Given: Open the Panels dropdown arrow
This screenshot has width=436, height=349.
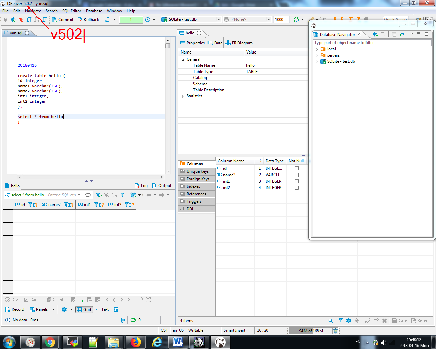Looking at the screenshot, I should [53, 309].
